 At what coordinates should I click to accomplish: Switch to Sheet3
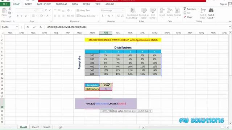click(x=47, y=127)
